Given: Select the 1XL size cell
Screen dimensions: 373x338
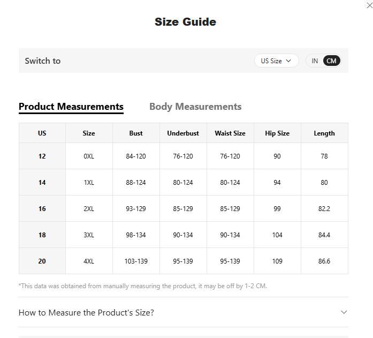Looking at the screenshot, I should 89,183.
